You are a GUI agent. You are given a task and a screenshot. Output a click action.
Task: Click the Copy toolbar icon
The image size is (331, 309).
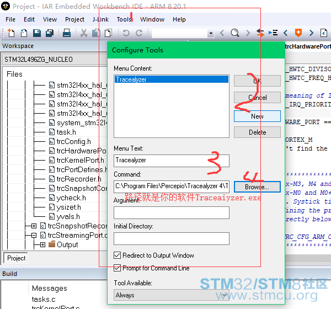tap(96, 33)
